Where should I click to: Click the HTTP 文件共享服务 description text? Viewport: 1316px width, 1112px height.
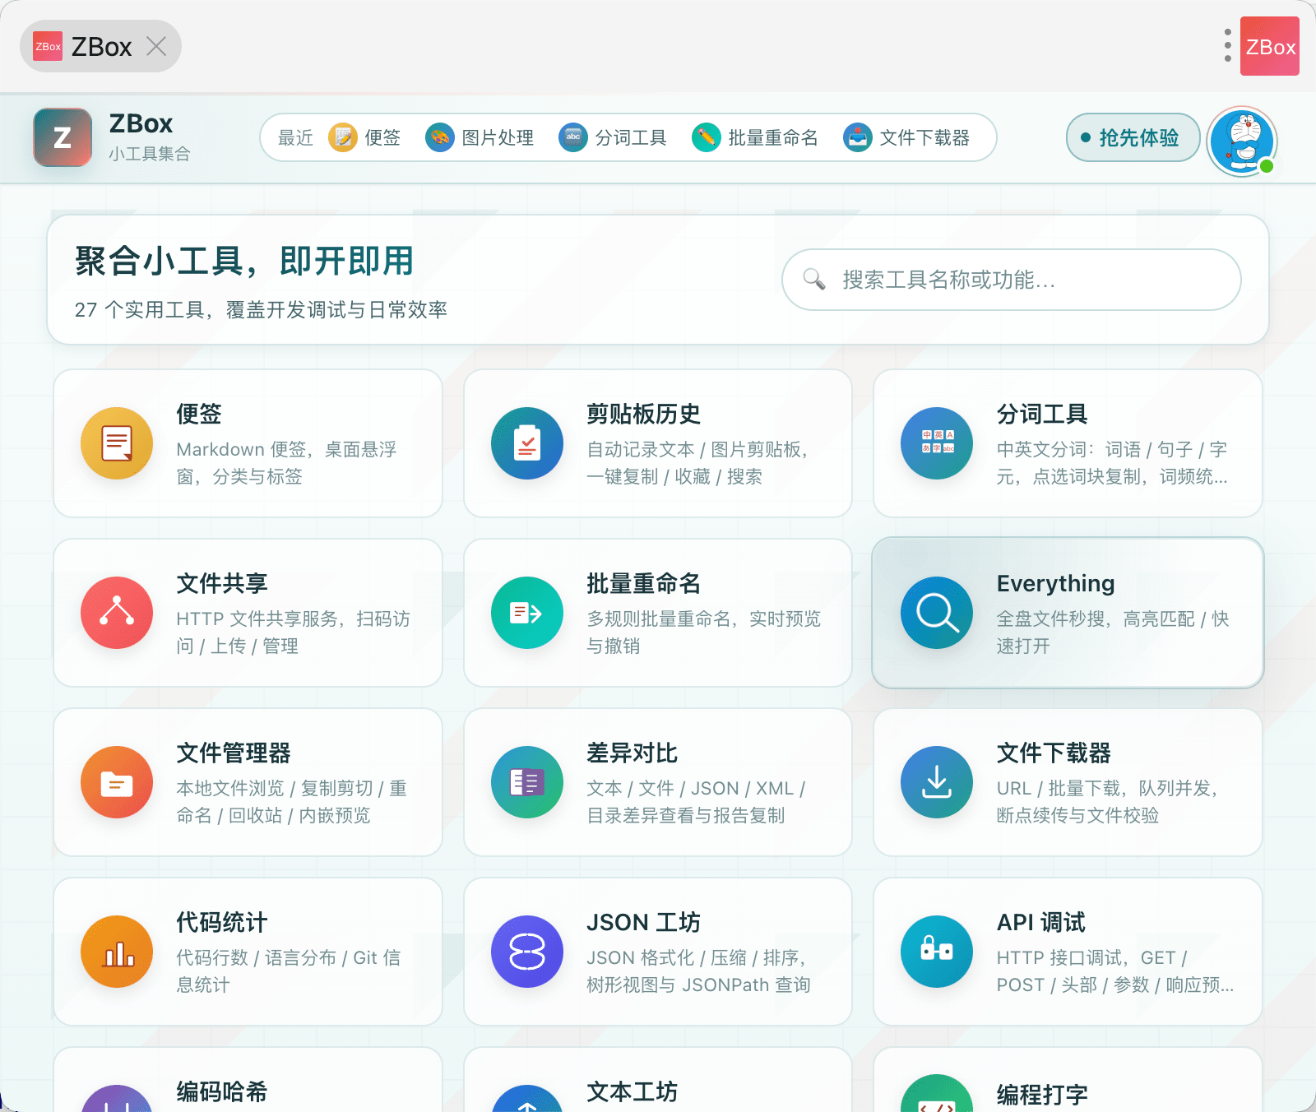(293, 632)
